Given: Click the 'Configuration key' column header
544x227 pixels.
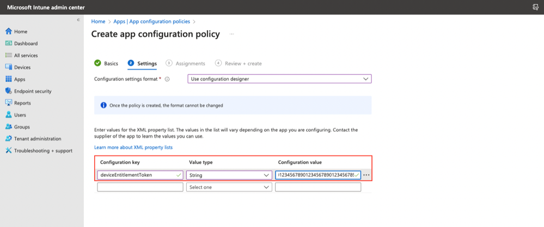Looking at the screenshot, I should 120,162.
